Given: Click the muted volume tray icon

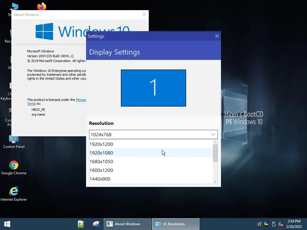Looking at the screenshot, I should (x=281, y=224).
